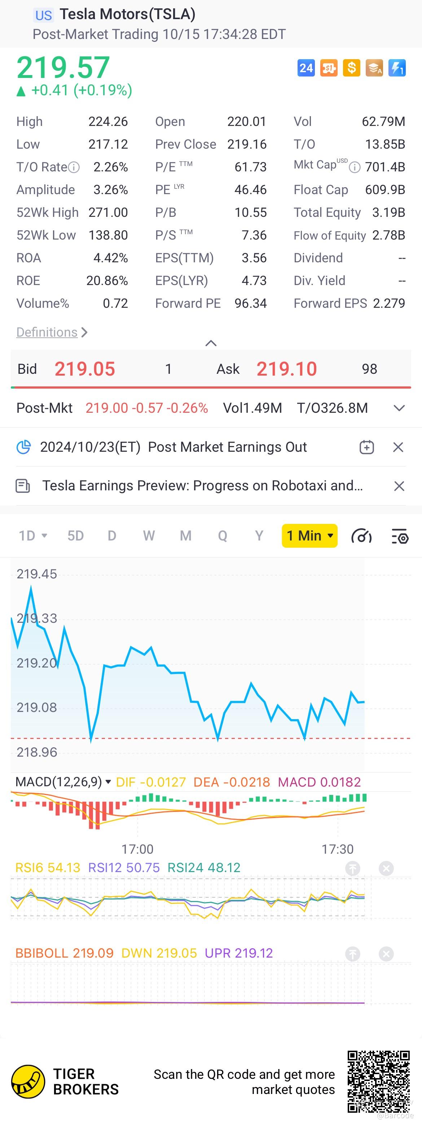This screenshot has width=422, height=1125.
Task: Open the Tesla Earnings Preview article
Action: tap(202, 486)
